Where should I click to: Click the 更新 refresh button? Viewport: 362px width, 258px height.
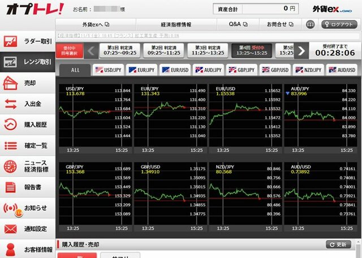coord(338,244)
